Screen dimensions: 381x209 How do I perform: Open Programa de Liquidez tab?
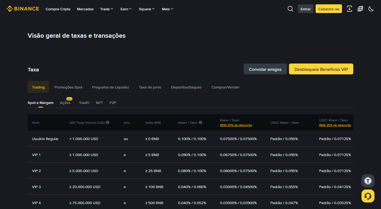[110, 87]
